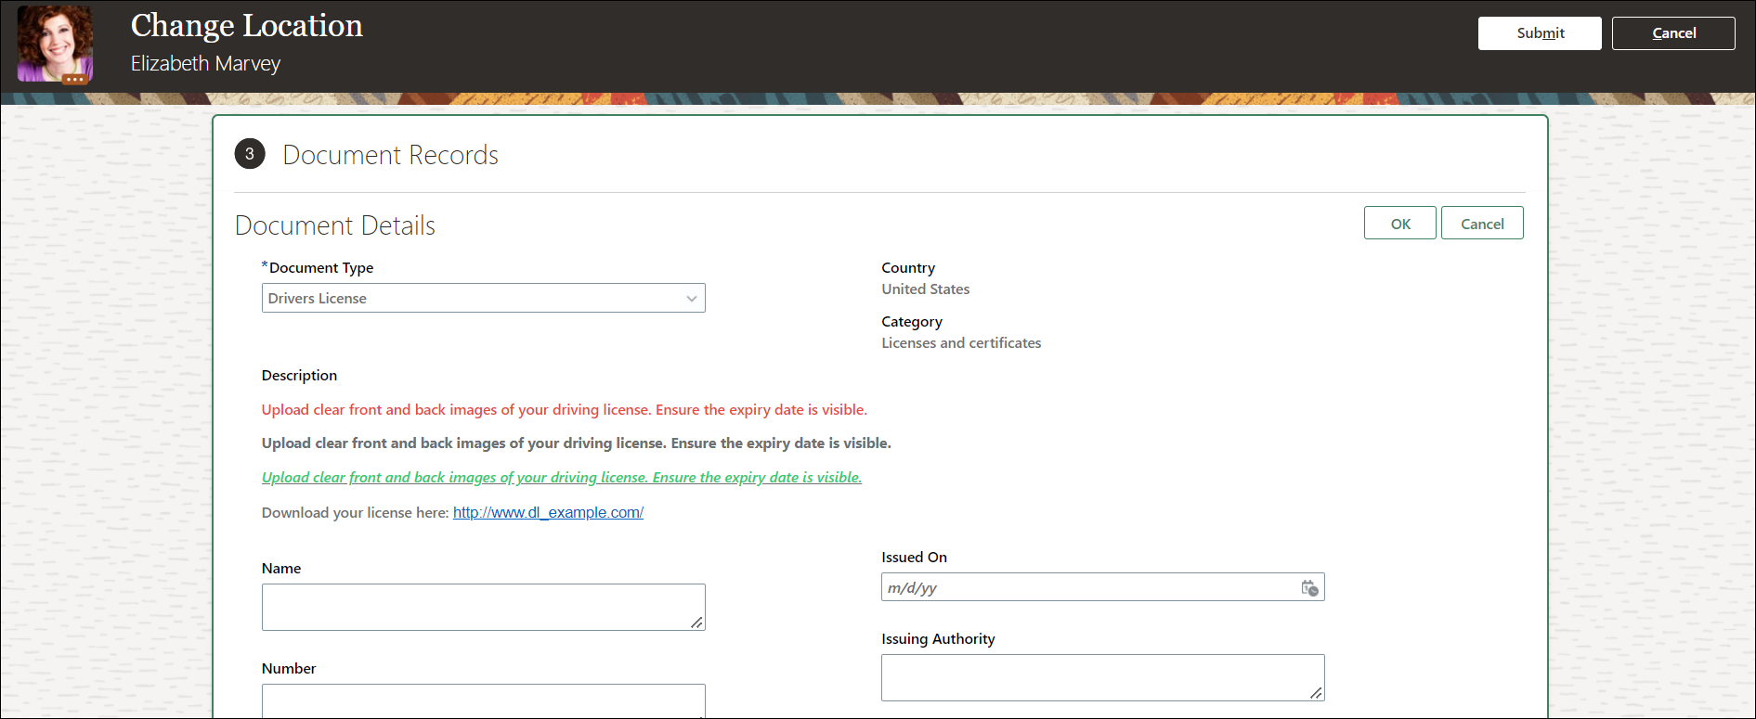
Task: Cancel the Change Location page
Action: (x=1673, y=33)
